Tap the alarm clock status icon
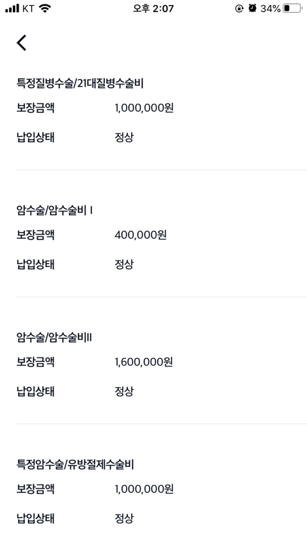307x547 pixels. [253, 9]
